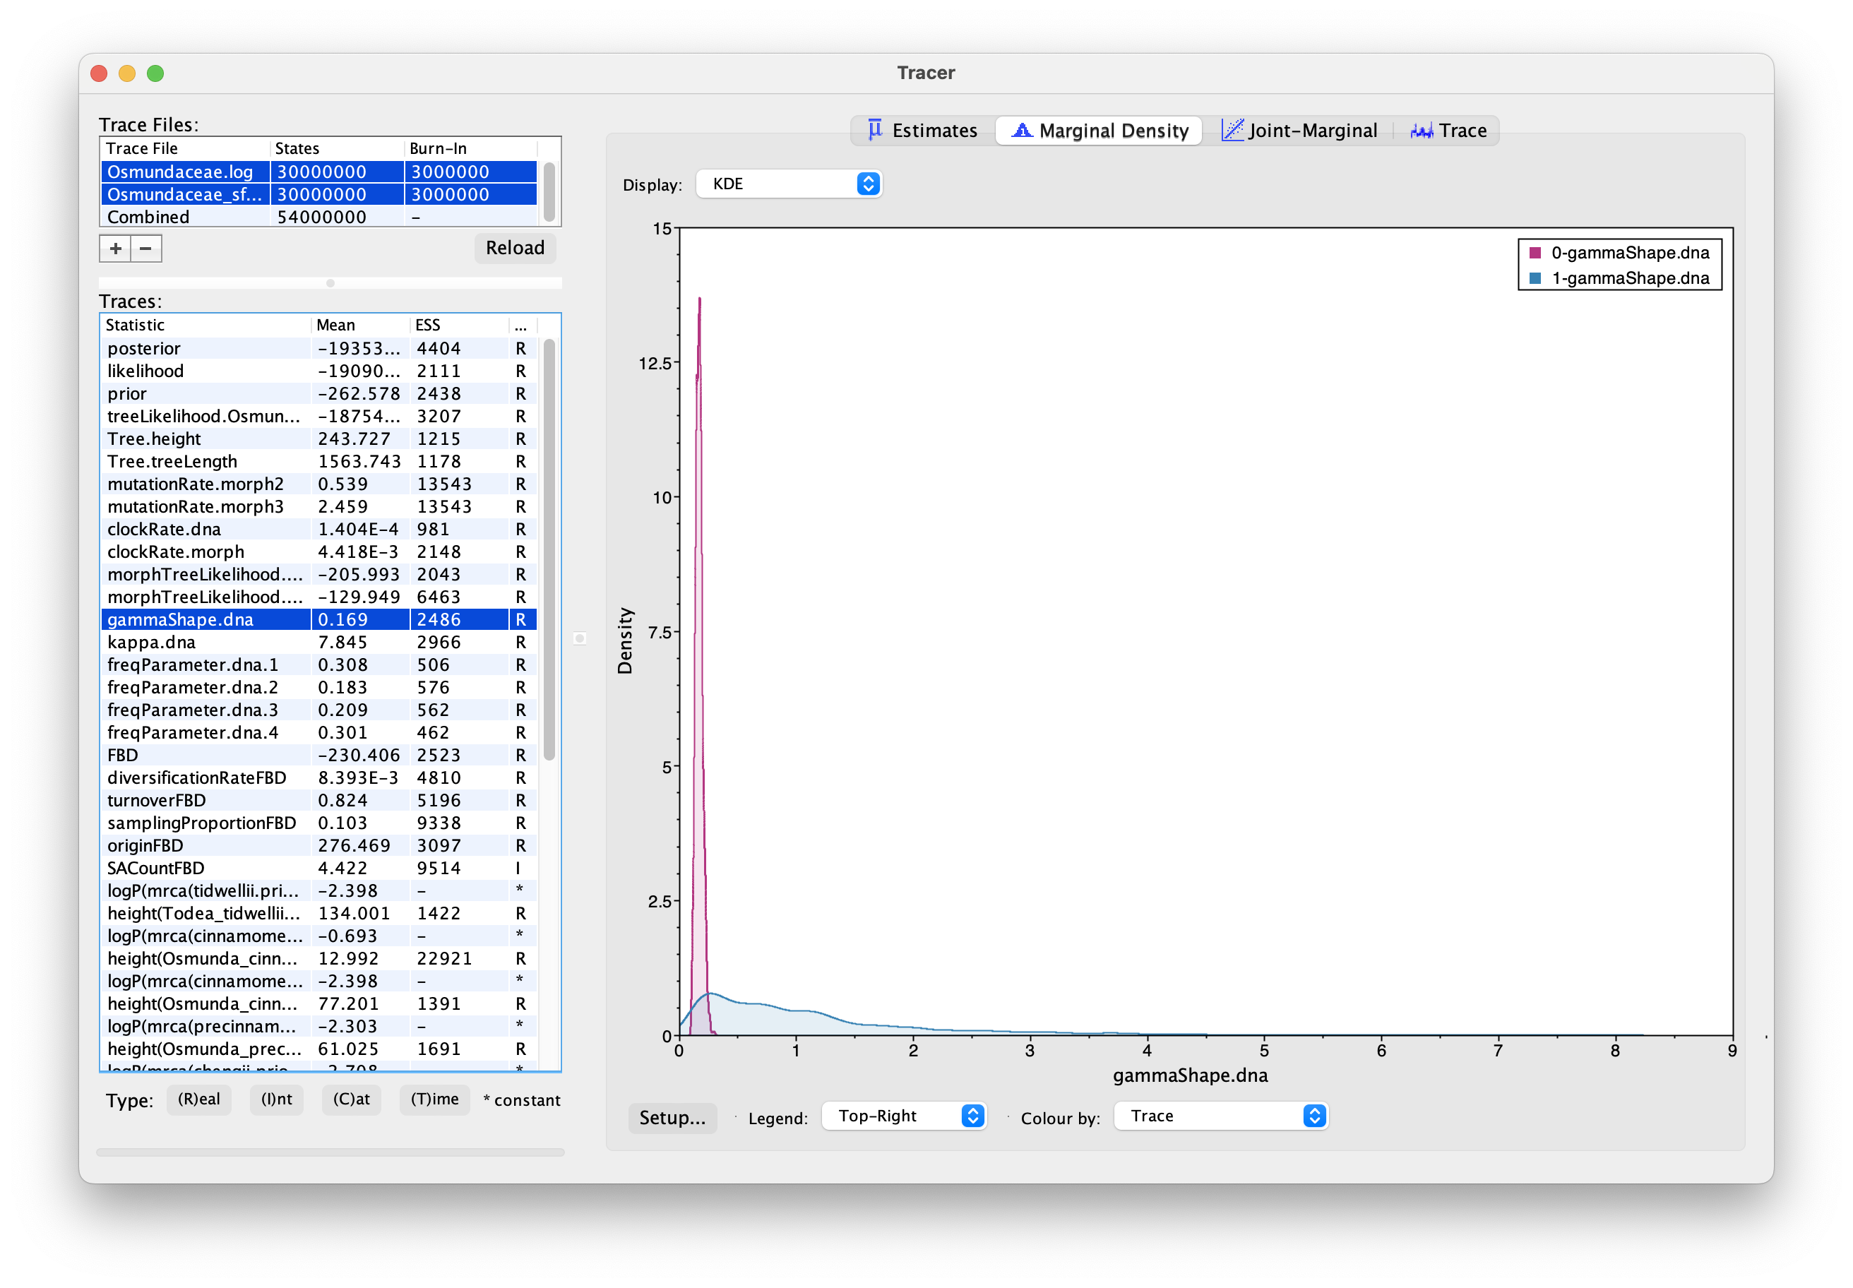Open the Trace tab
Screen dimensions: 1853x1288
[x=1448, y=131]
